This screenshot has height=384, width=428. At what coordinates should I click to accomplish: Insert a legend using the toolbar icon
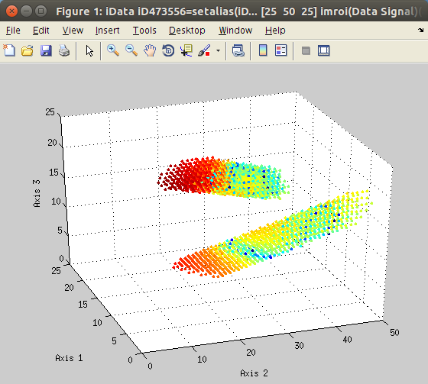(x=281, y=50)
